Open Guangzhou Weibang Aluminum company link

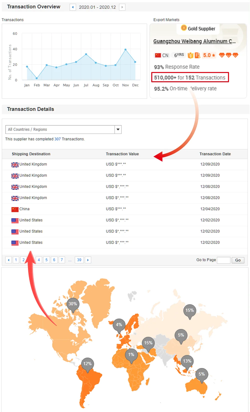pyautogui.click(x=194, y=41)
